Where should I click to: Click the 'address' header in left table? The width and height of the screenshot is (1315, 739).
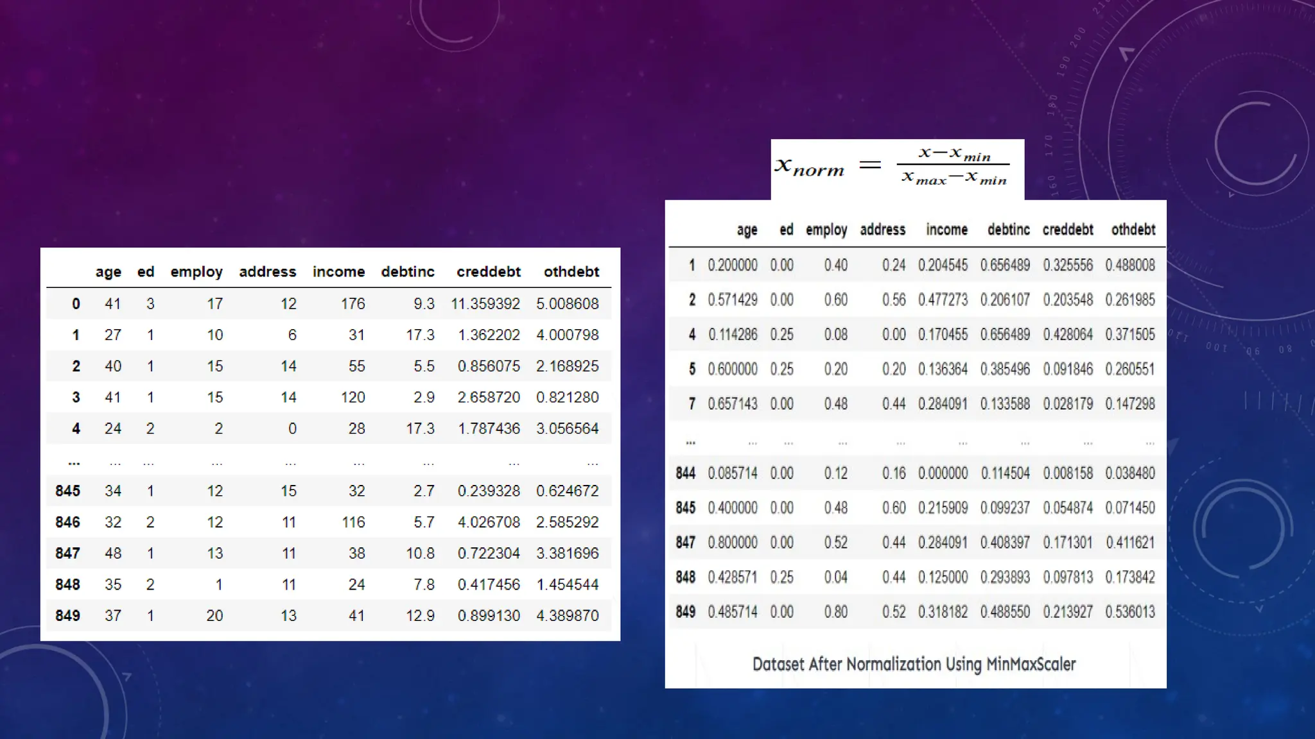267,272
